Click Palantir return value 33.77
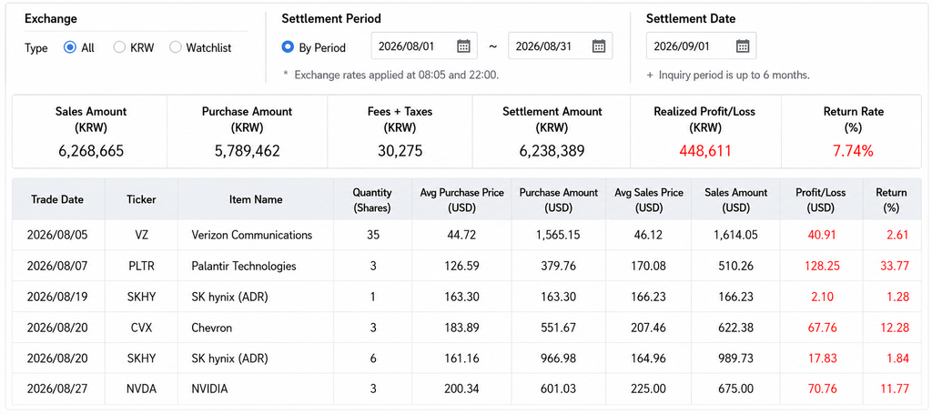The height and width of the screenshot is (414, 932). pos(895,266)
